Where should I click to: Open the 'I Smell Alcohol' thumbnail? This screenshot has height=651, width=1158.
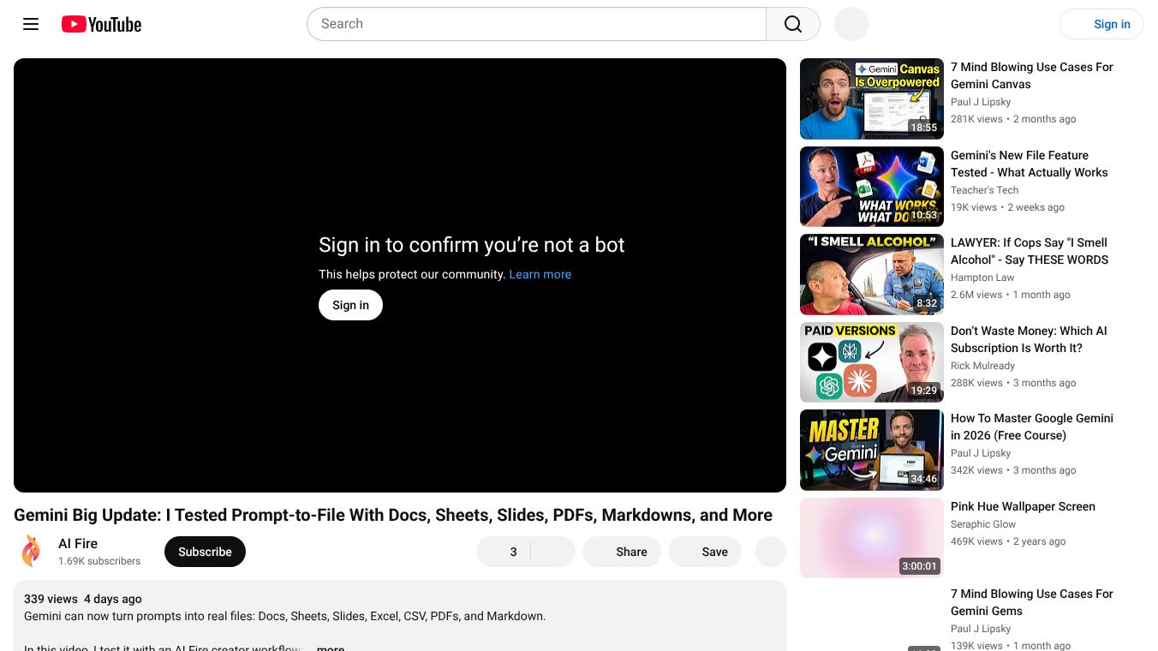pos(872,274)
